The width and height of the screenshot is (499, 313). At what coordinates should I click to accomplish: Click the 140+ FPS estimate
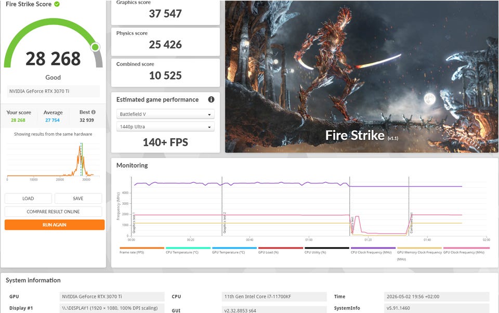(165, 142)
